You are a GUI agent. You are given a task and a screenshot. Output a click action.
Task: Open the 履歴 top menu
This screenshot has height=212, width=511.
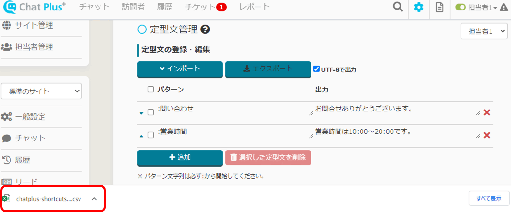165,7
